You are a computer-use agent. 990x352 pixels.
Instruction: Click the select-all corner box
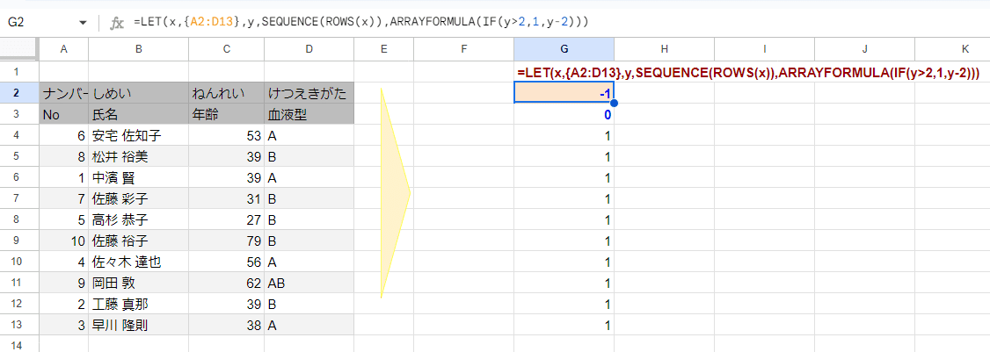19,49
